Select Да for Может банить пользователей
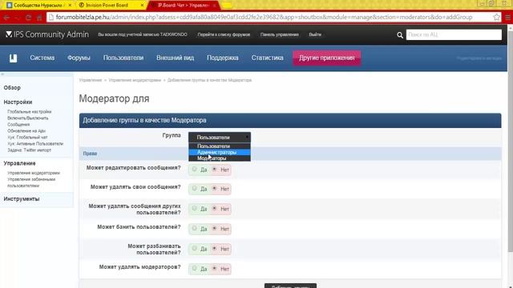Image resolution: width=513 pixels, height=288 pixels. pos(195,228)
